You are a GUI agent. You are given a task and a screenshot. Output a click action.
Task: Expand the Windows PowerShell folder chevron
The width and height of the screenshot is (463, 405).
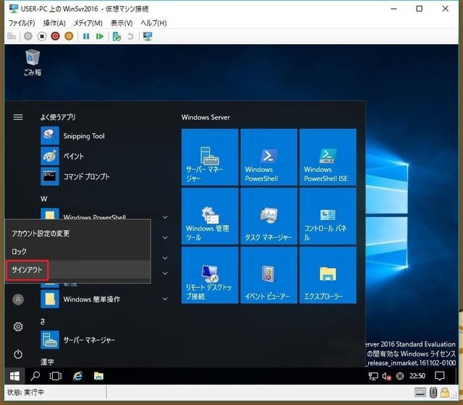(x=165, y=217)
